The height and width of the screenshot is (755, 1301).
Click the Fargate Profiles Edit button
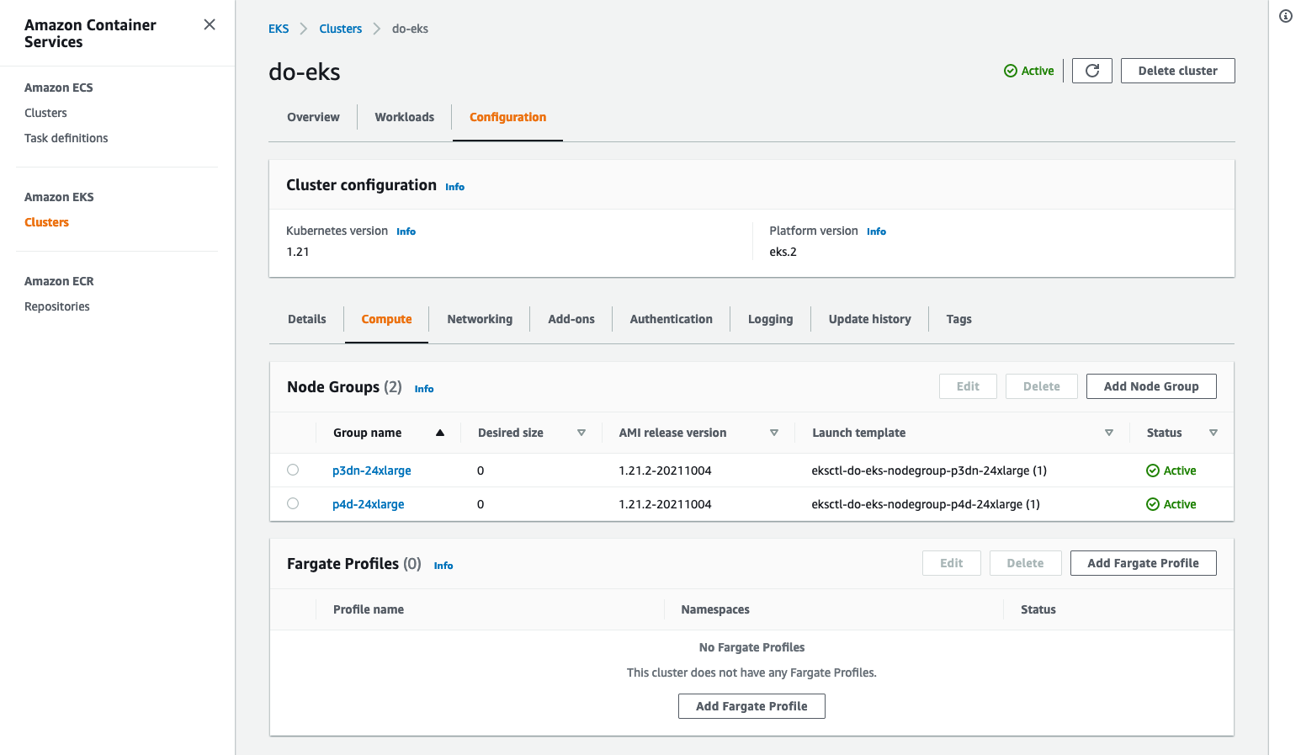(952, 563)
